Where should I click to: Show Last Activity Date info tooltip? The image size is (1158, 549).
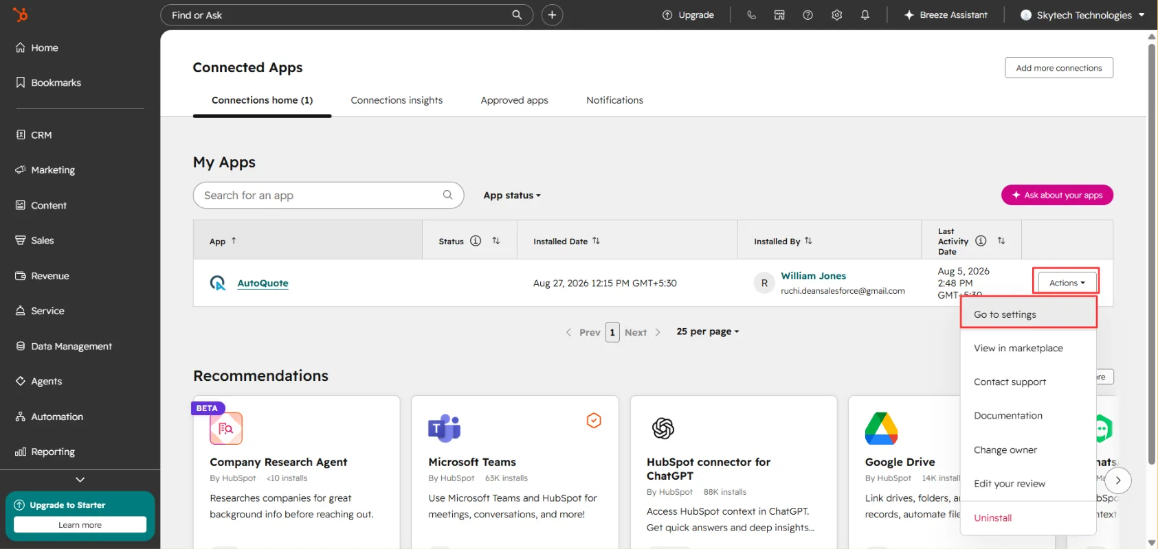coord(981,241)
